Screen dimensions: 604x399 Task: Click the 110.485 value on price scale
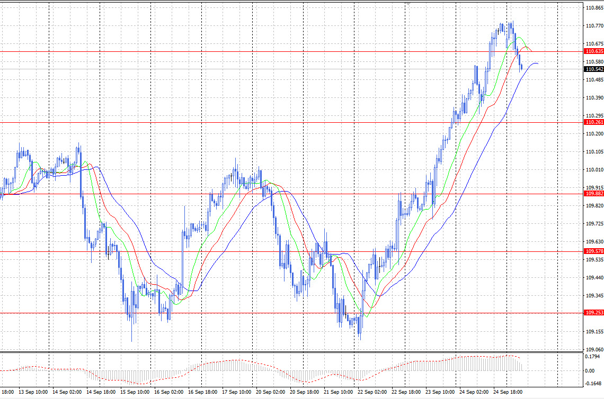coord(594,80)
